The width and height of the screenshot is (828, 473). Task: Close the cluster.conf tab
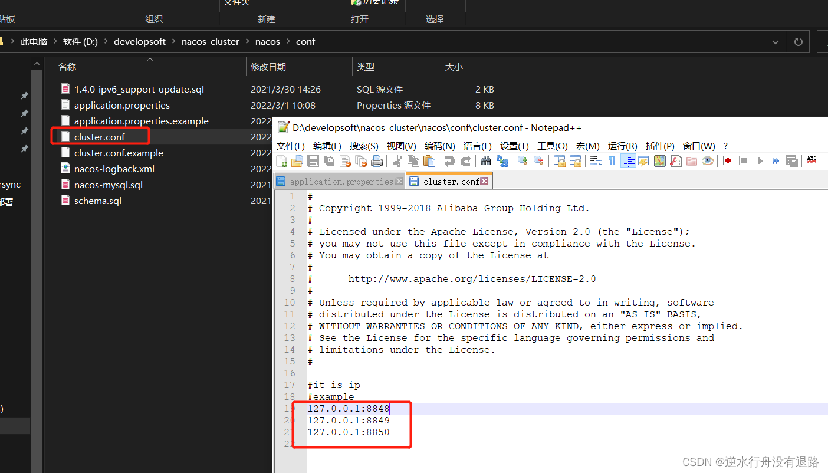pyautogui.click(x=484, y=182)
